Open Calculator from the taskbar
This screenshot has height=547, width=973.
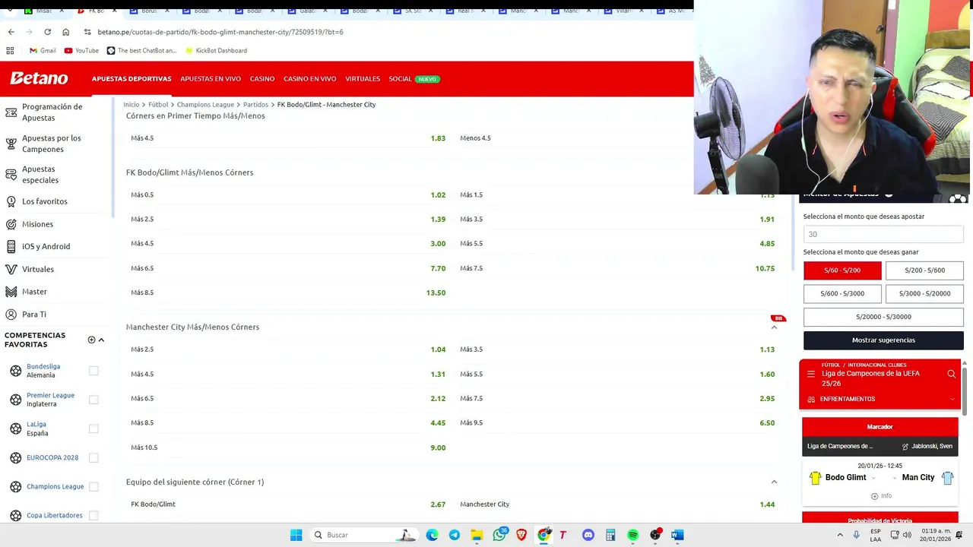tap(610, 535)
